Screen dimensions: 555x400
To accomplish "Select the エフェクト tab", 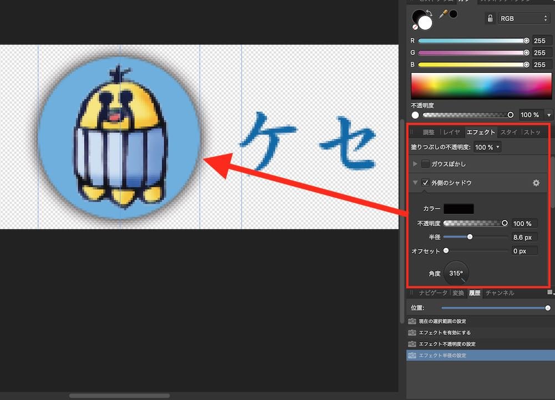I will (x=481, y=132).
